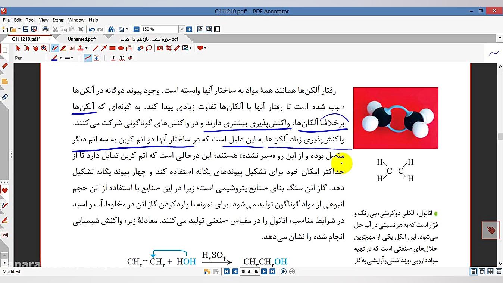Open the zoom percentage dropdown
This screenshot has height=283, width=503.
pos(182,29)
